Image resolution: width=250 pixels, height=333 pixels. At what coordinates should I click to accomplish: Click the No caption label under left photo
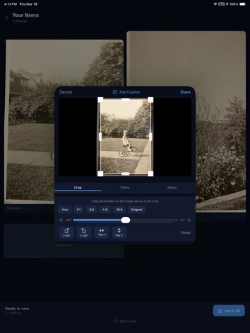pyautogui.click(x=14, y=208)
